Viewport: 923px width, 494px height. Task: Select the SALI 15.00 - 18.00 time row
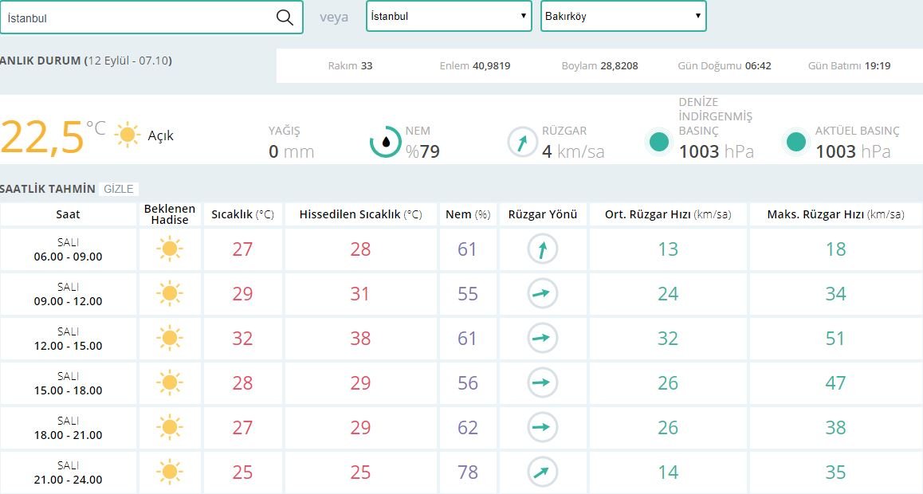pyautogui.click(x=68, y=383)
